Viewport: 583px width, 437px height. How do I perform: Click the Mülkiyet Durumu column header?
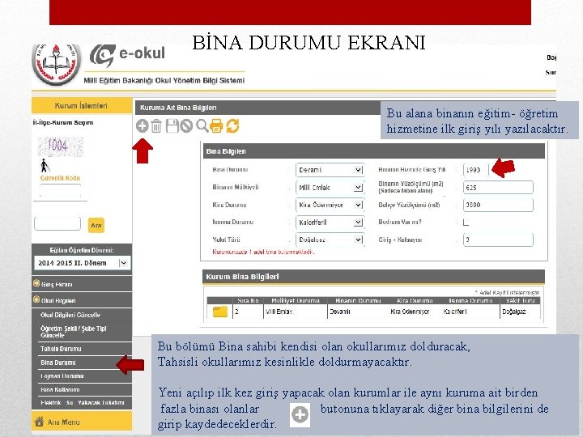tap(296, 300)
